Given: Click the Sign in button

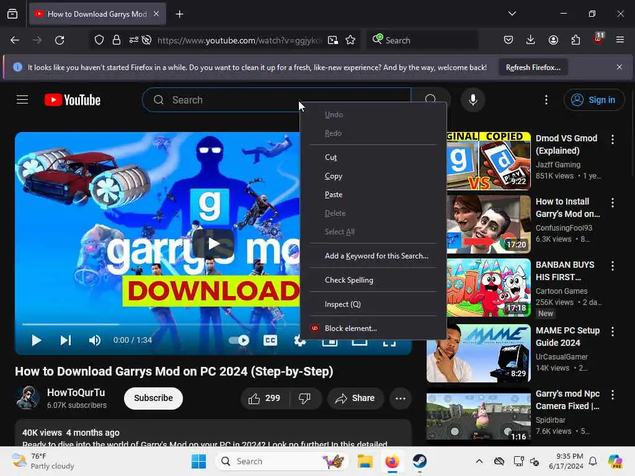Looking at the screenshot, I should (x=593, y=100).
